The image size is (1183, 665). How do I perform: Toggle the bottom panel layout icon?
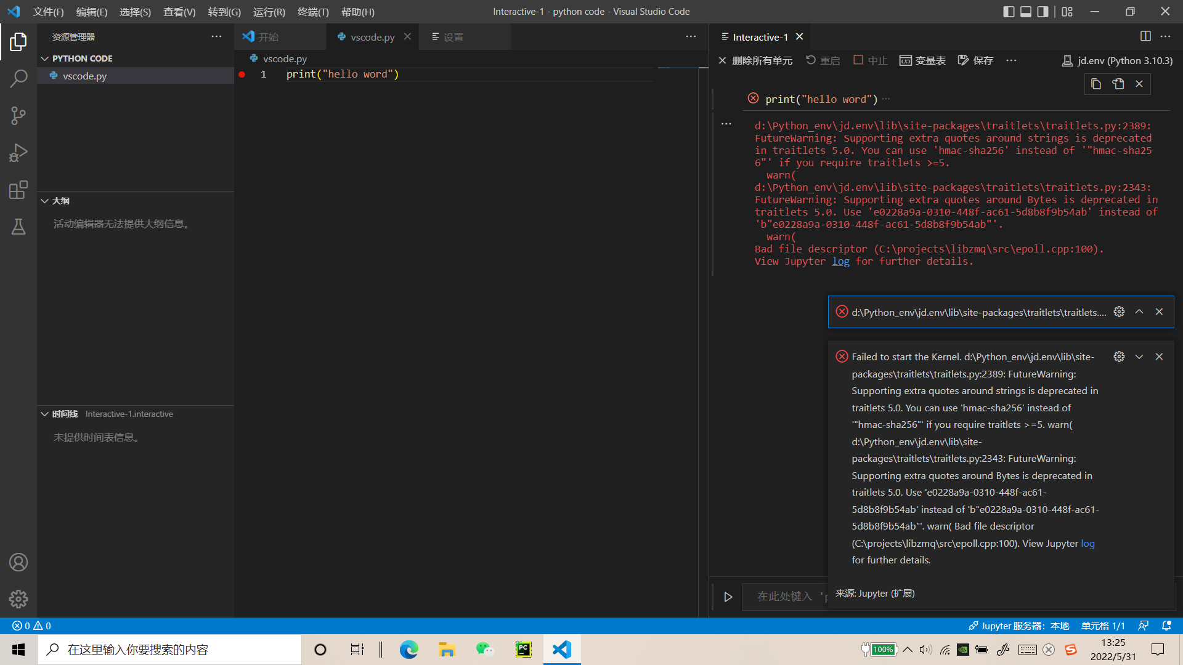(x=1026, y=12)
